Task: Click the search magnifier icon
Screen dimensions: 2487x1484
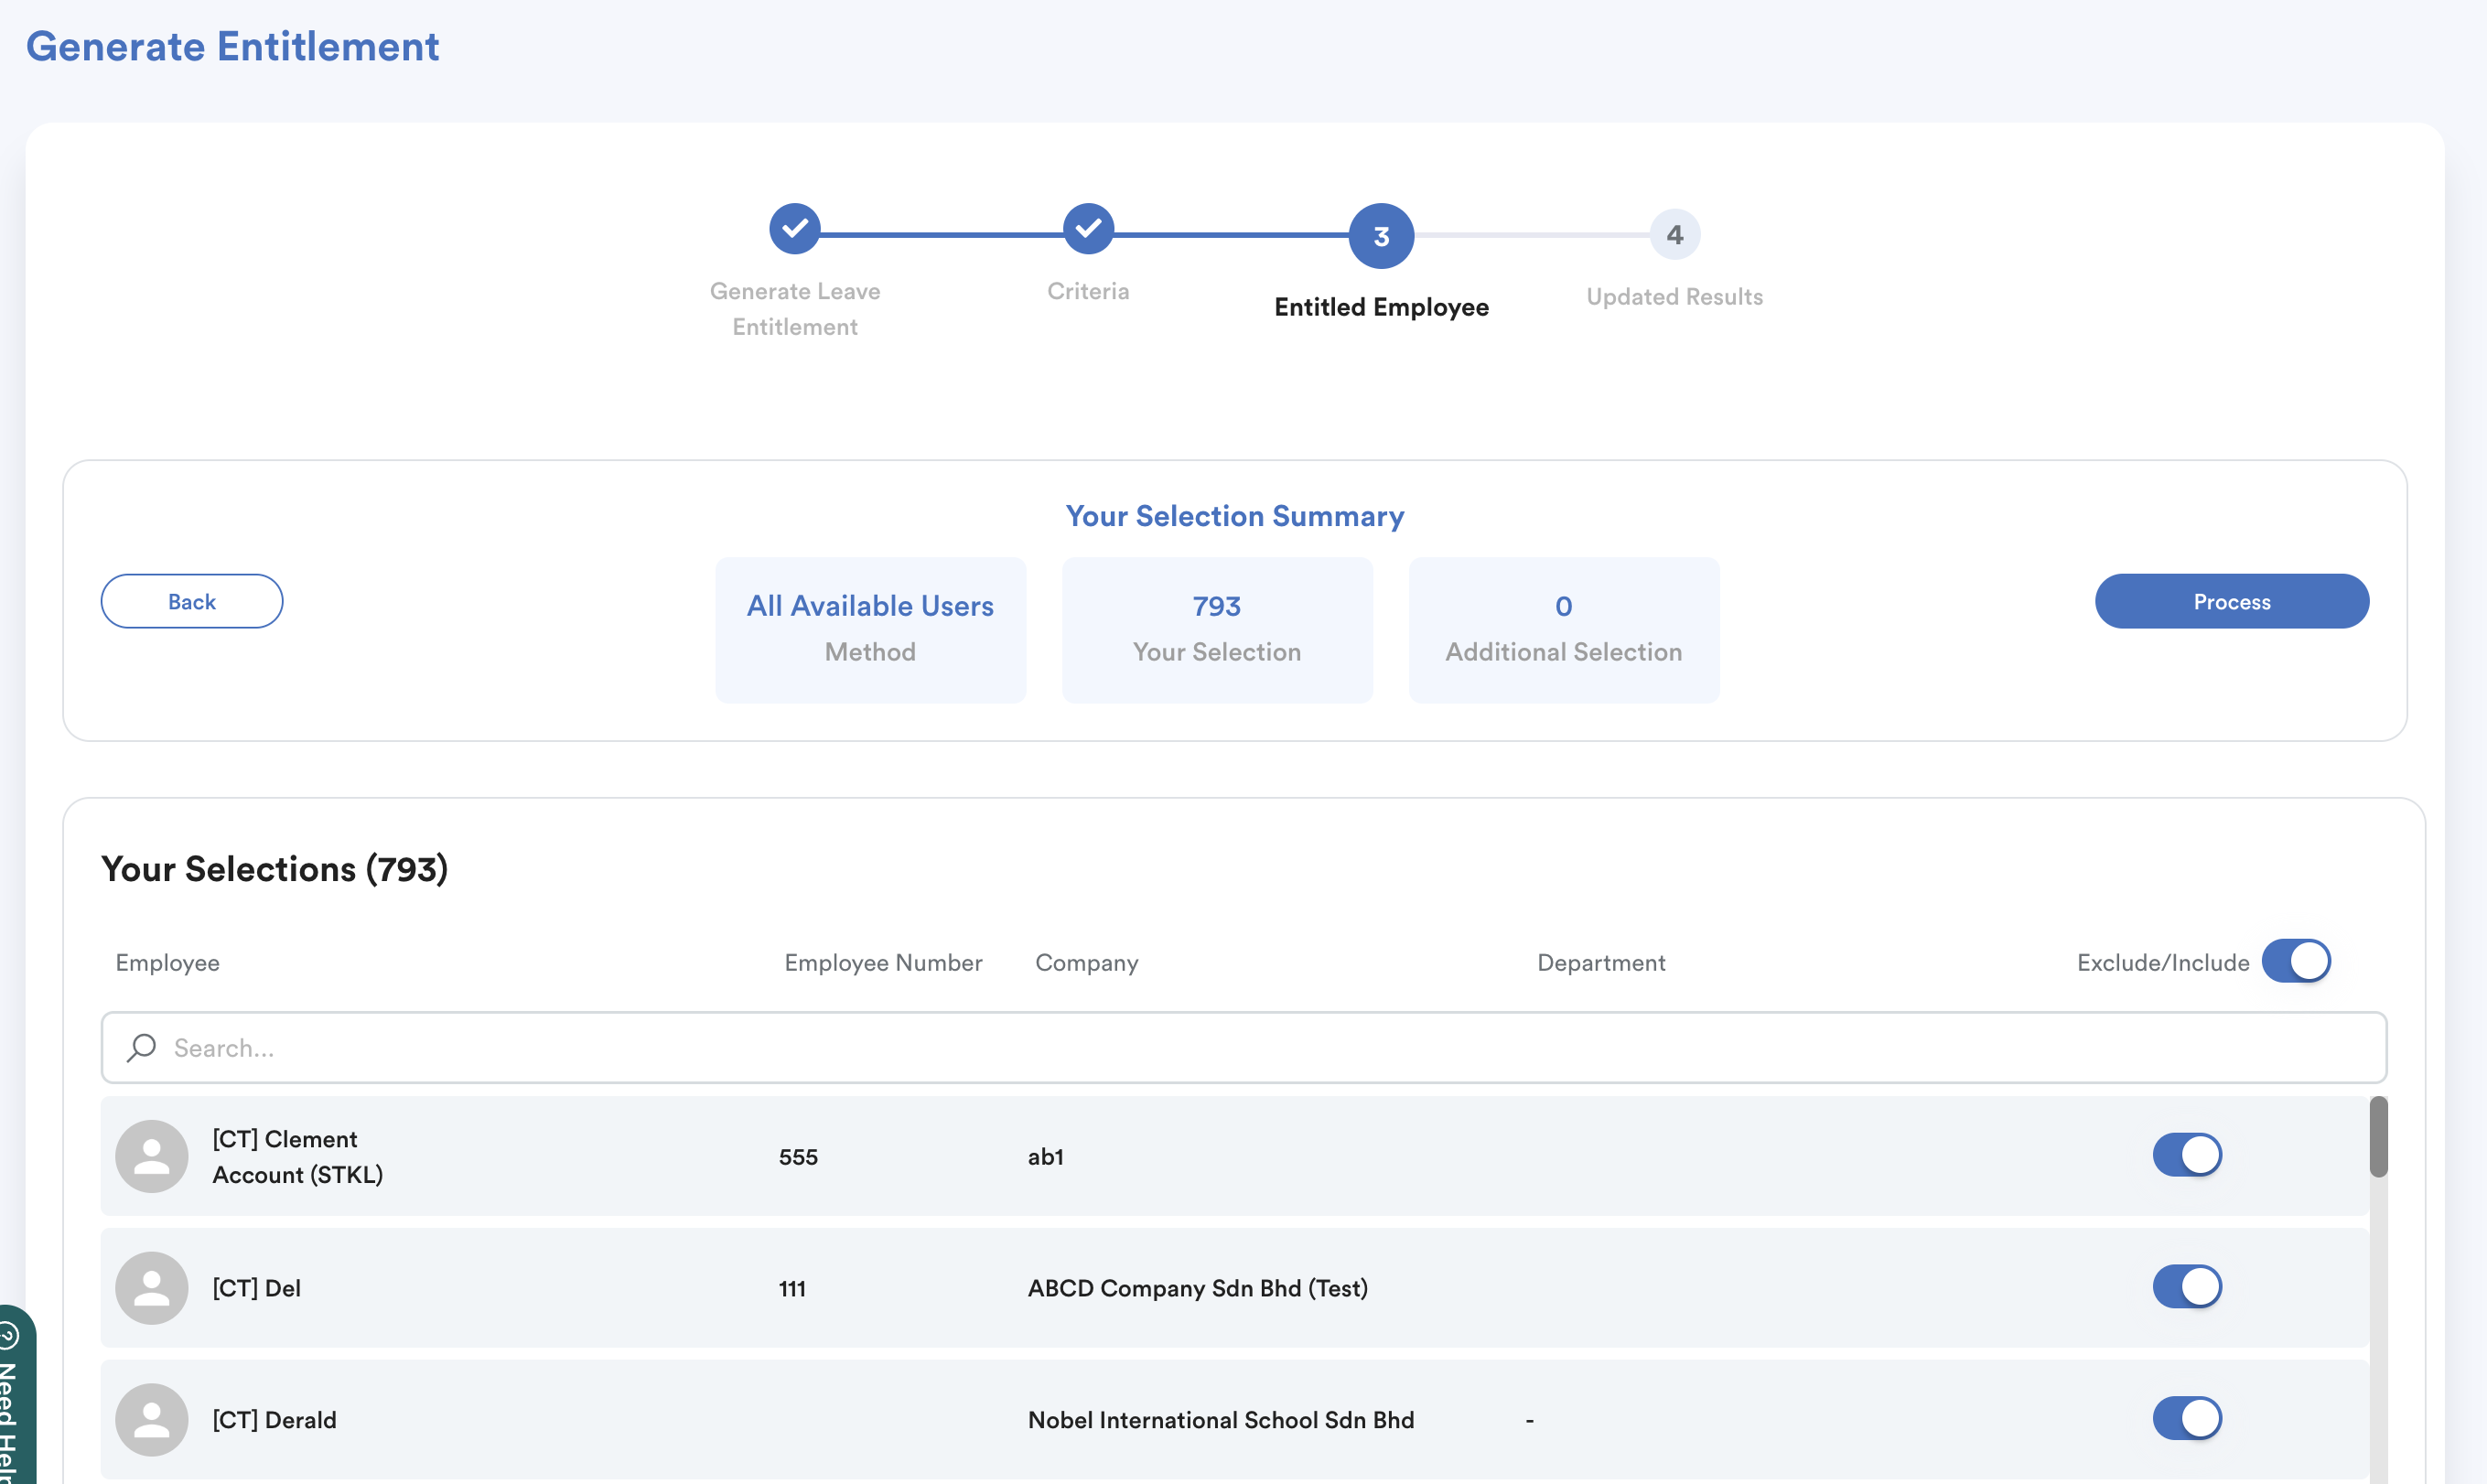Action: [141, 1047]
